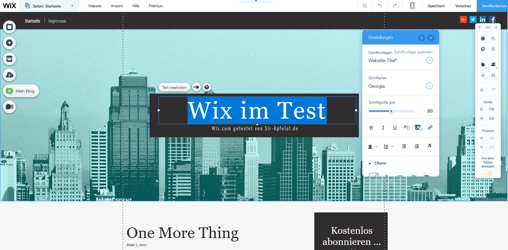Open the Uploads cloud icon
This screenshot has width=508, height=250.
(9, 75)
